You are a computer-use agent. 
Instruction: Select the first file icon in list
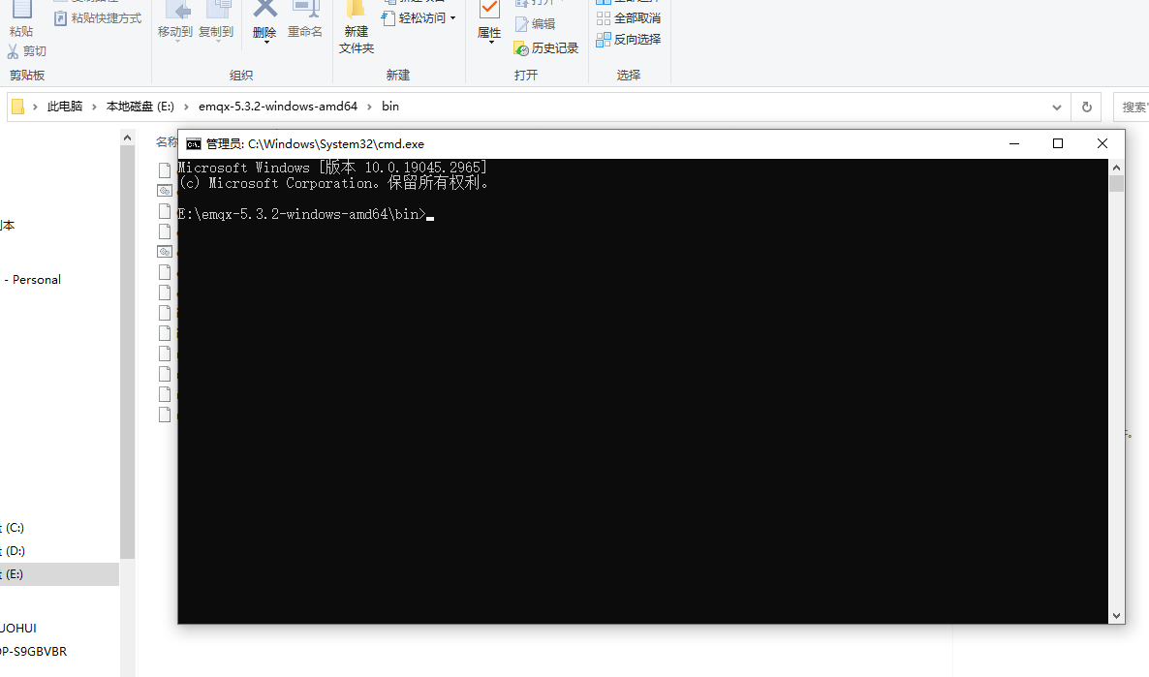point(165,170)
